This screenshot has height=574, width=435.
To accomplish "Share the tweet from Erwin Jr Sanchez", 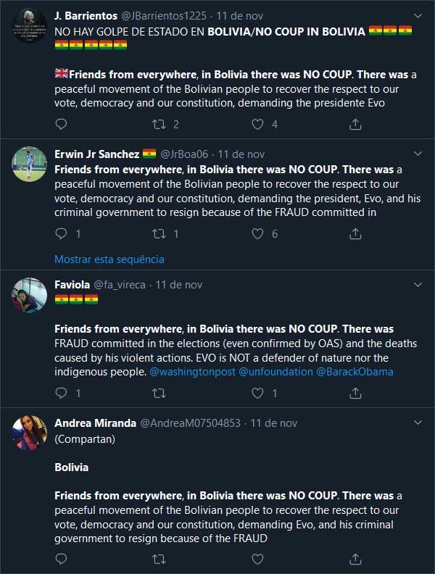I will [x=355, y=233].
